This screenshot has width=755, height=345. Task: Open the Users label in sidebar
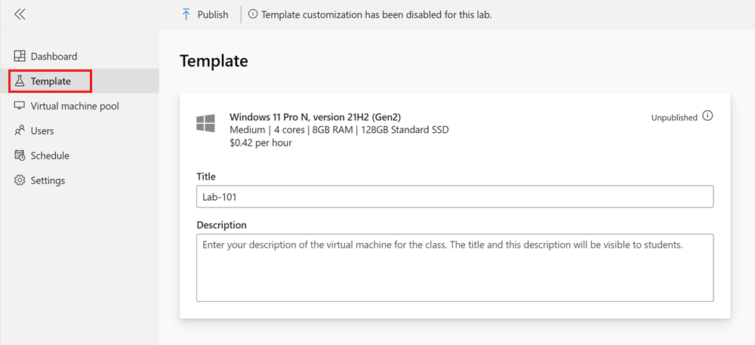[x=42, y=131]
